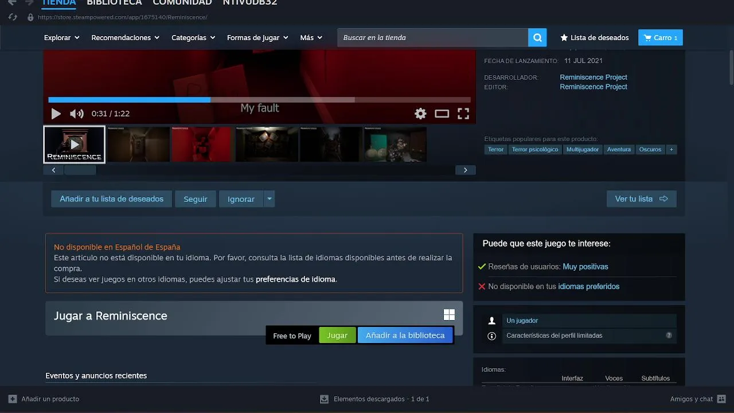Select the Terror tag
The width and height of the screenshot is (734, 413).
(495, 149)
